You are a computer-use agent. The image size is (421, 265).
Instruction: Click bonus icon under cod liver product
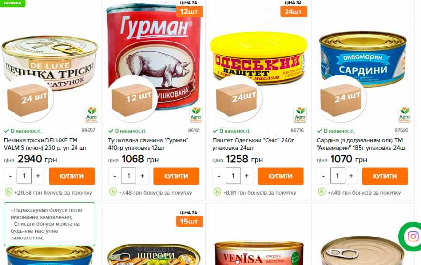tap(8, 192)
